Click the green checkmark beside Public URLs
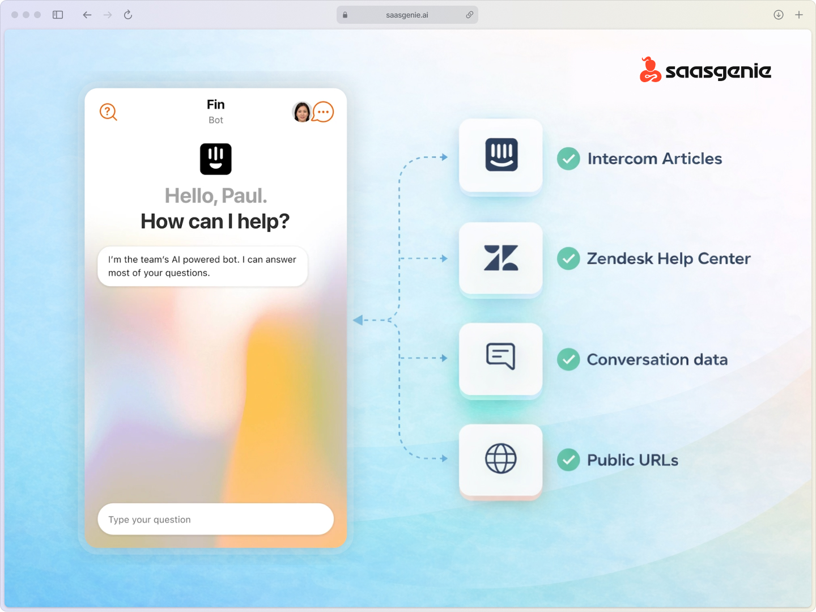Image resolution: width=816 pixels, height=612 pixels. click(x=568, y=460)
